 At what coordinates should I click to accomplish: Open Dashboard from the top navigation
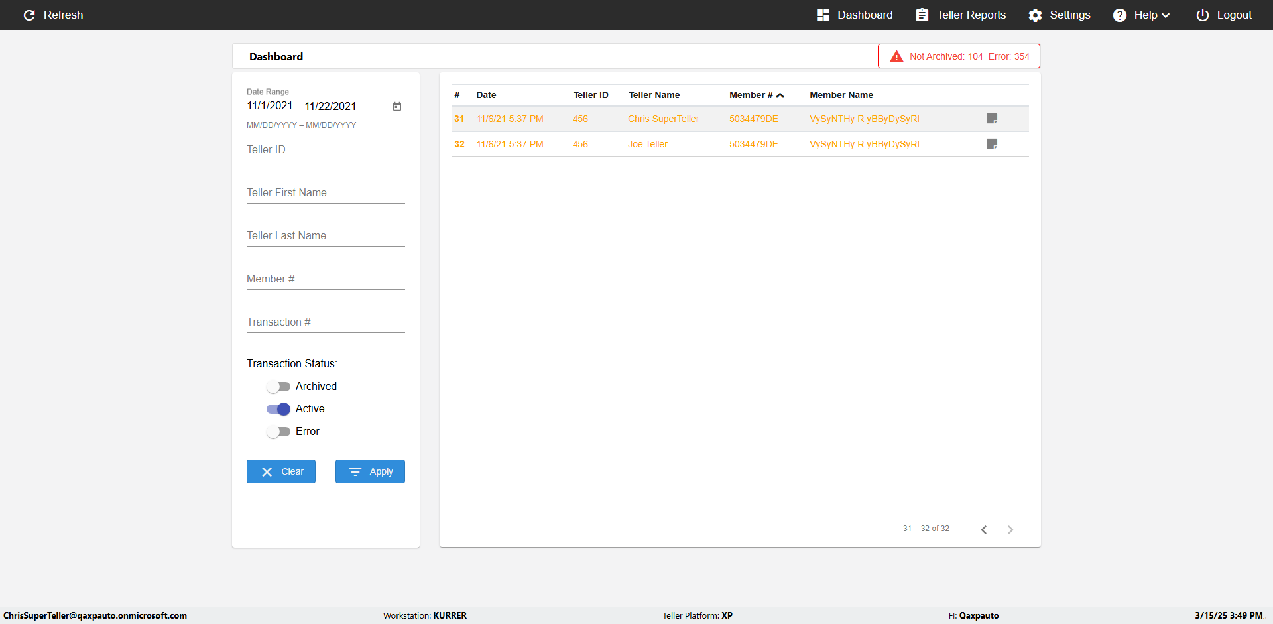coord(855,15)
